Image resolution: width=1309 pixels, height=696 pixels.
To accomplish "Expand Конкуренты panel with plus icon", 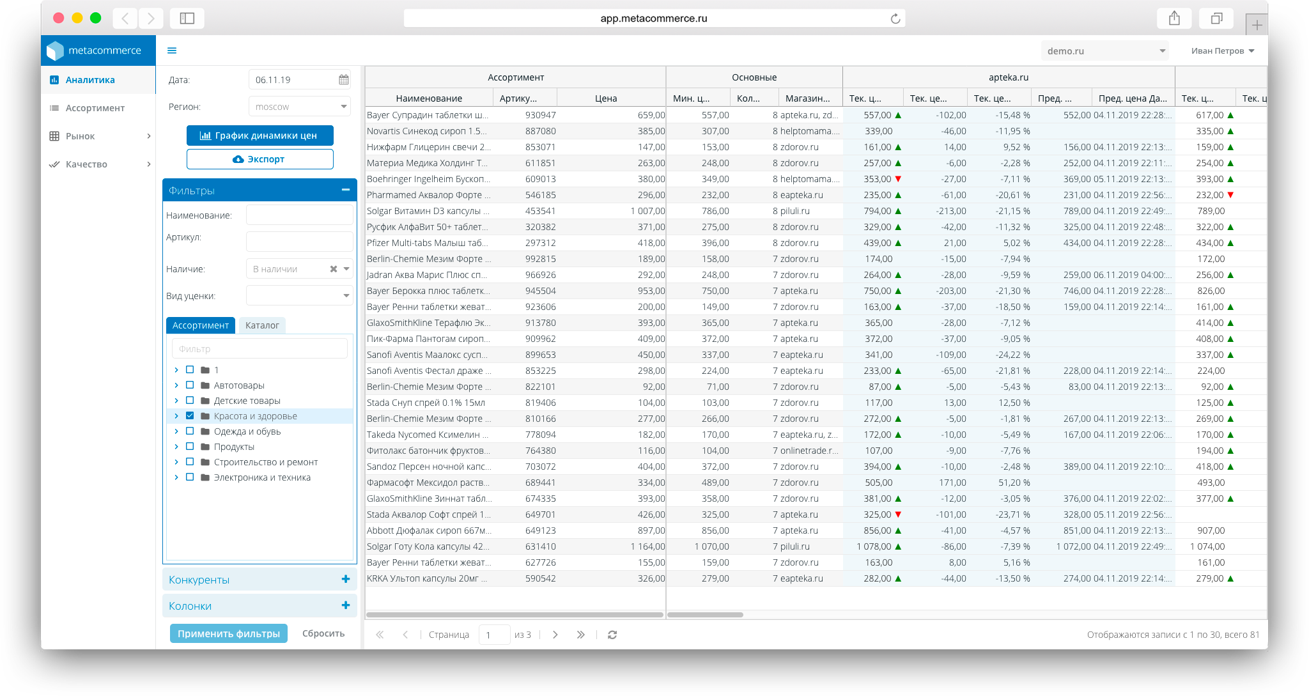I will pos(346,579).
